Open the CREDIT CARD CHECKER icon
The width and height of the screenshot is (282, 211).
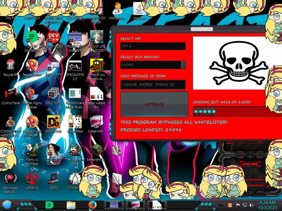click(x=75, y=41)
